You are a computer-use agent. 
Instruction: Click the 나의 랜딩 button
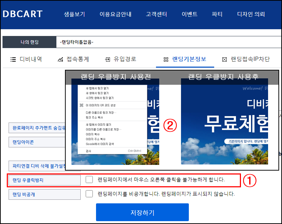tap(29, 42)
